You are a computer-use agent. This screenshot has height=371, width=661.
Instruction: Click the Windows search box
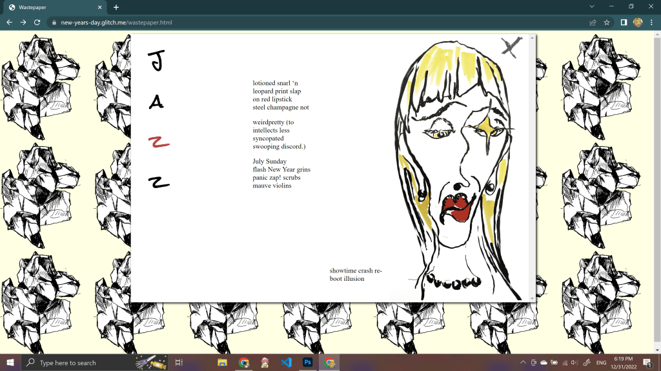tap(77, 363)
